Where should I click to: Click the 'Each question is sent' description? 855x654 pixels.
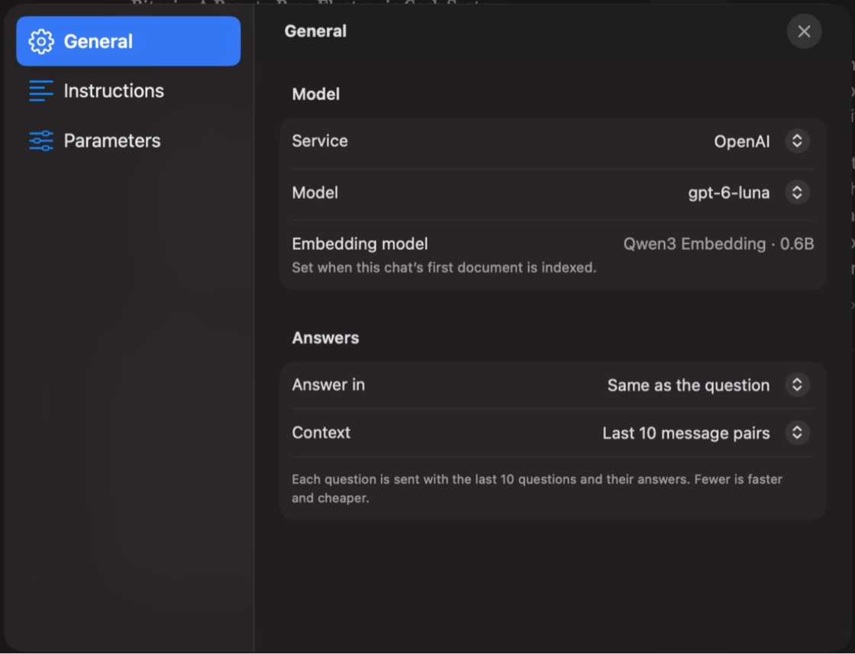537,488
